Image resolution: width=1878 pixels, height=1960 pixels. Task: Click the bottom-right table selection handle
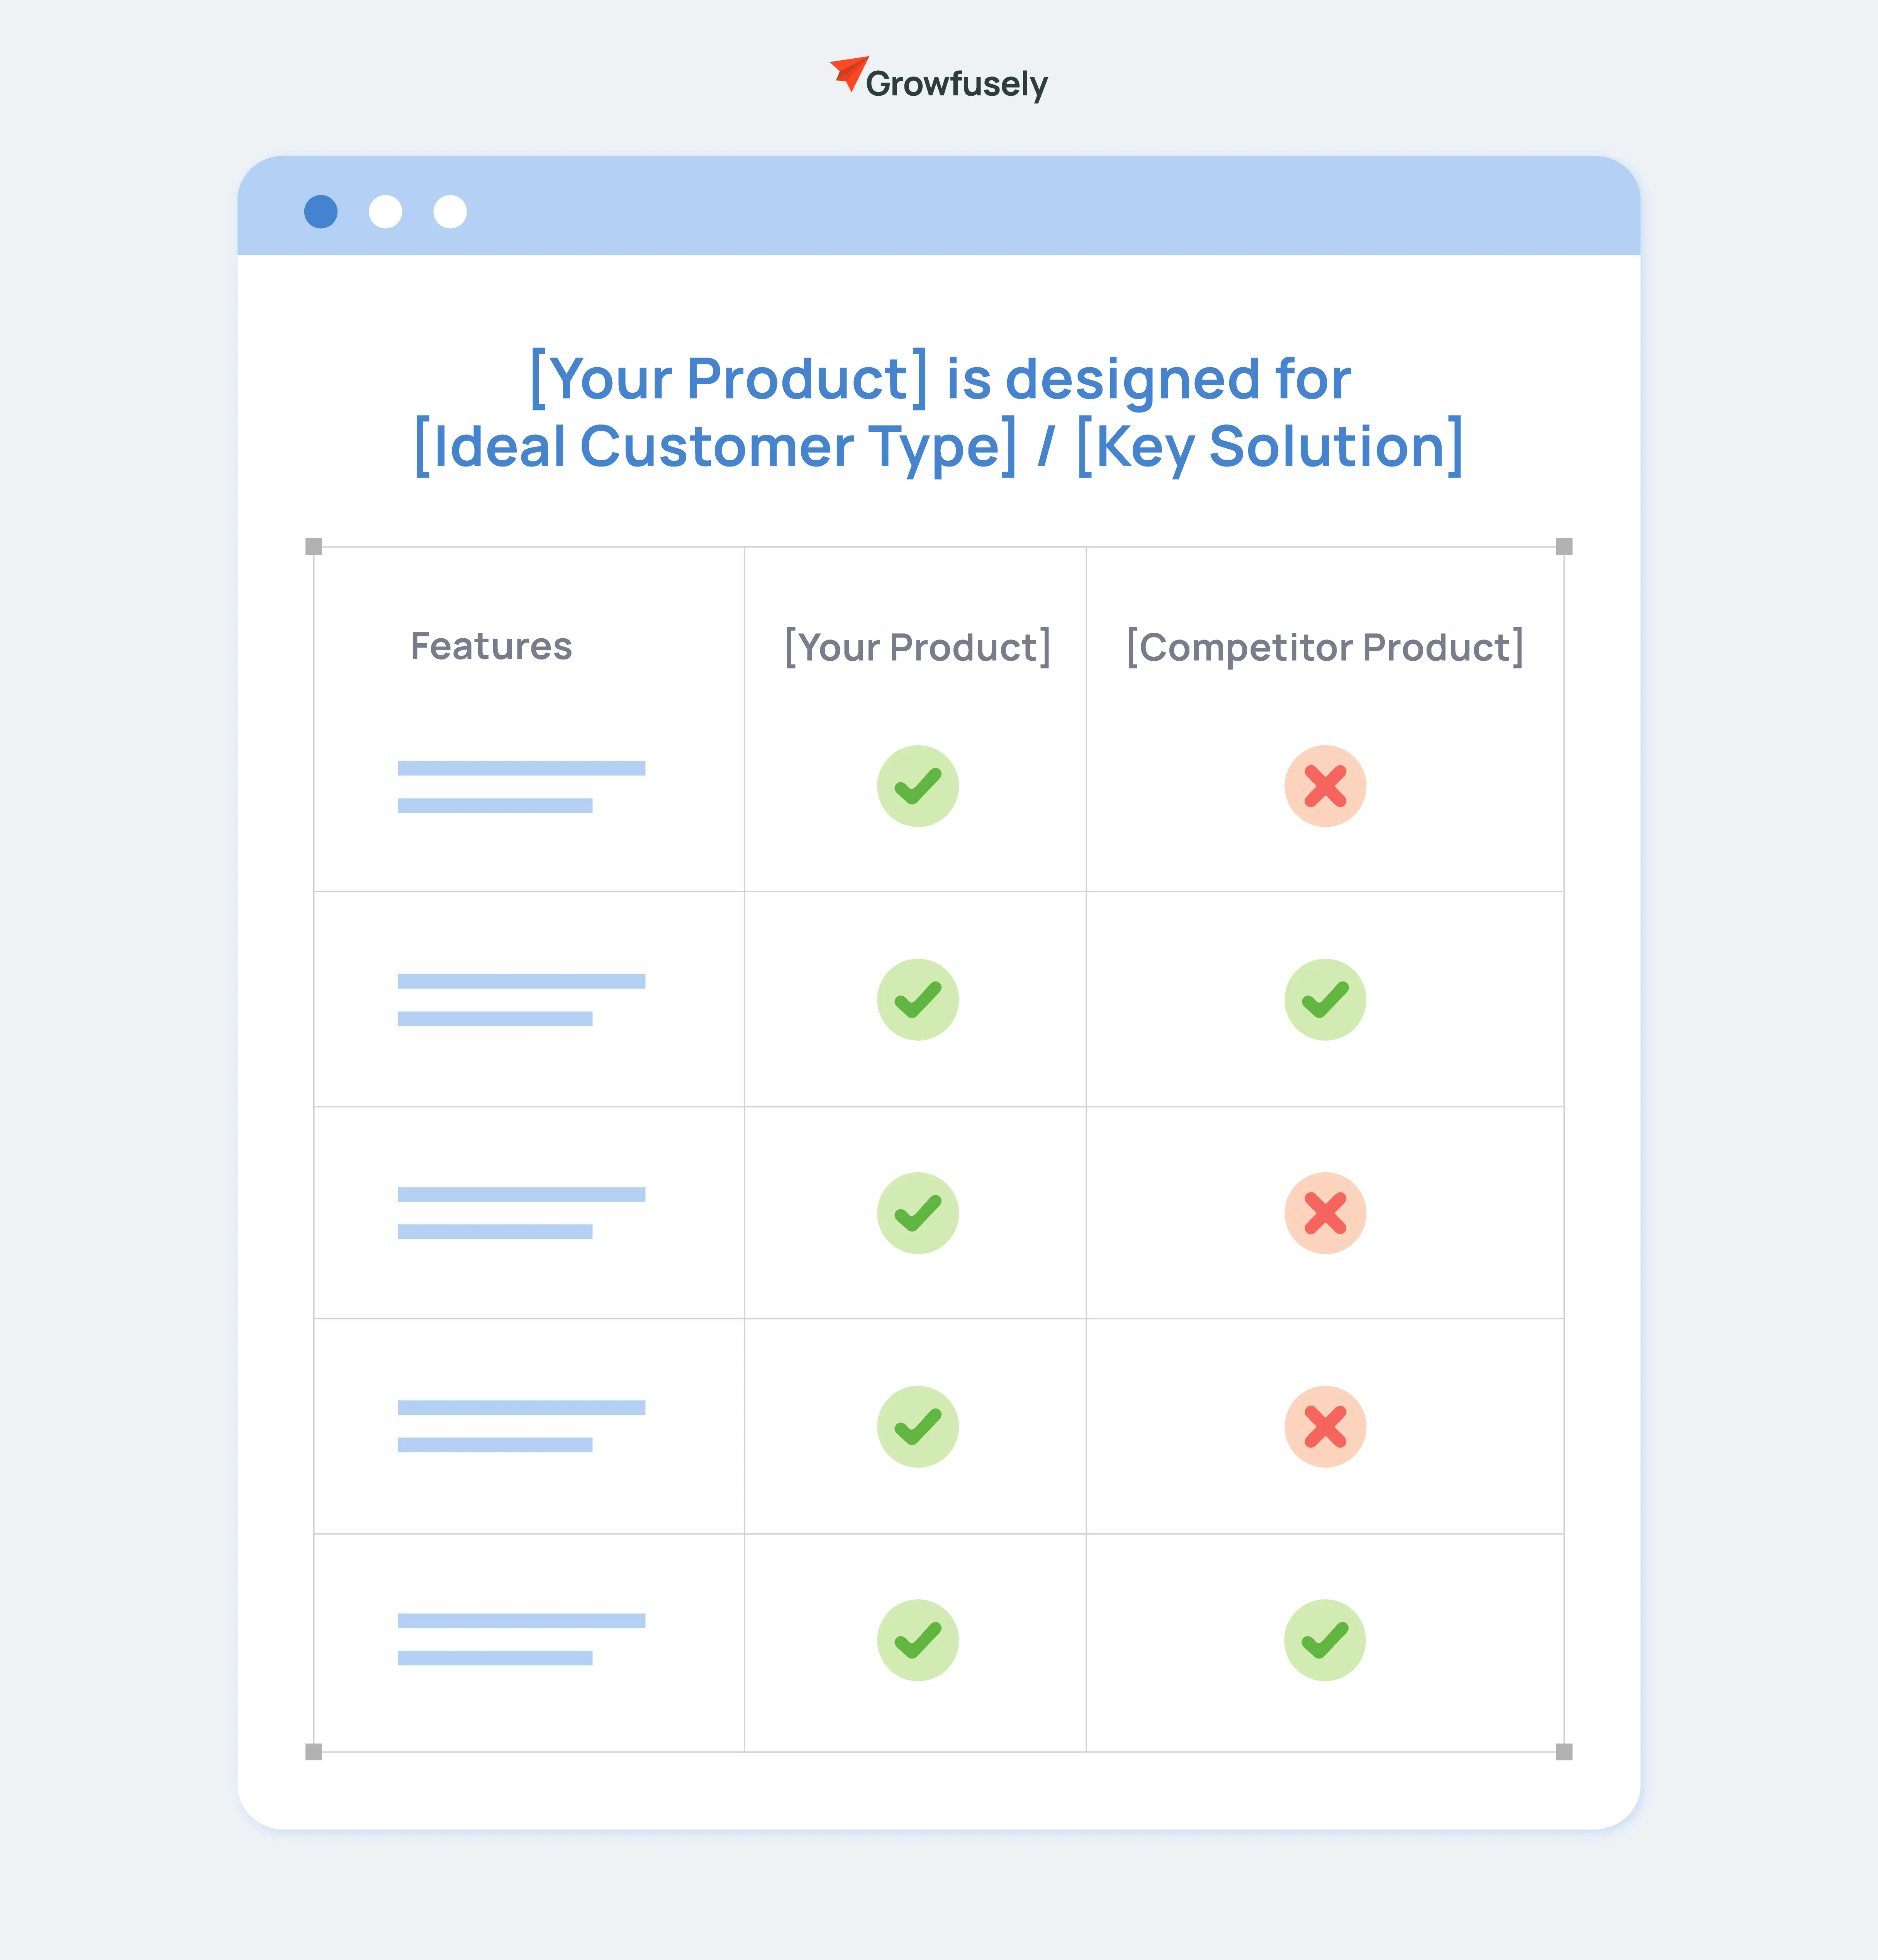[1564, 1752]
